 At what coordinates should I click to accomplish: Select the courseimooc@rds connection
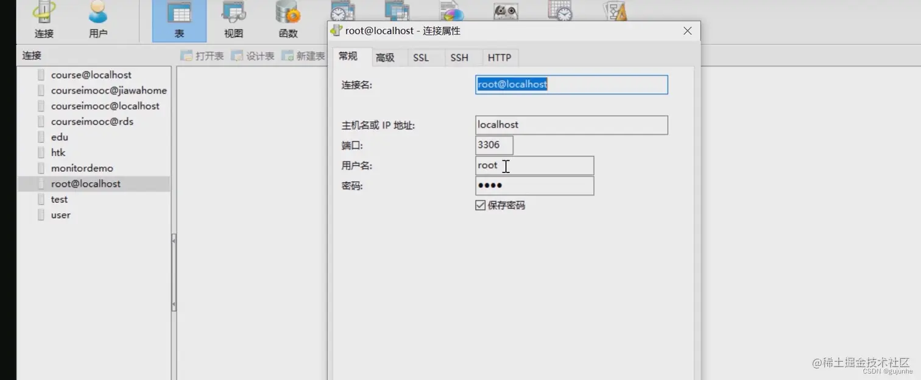[93, 121]
